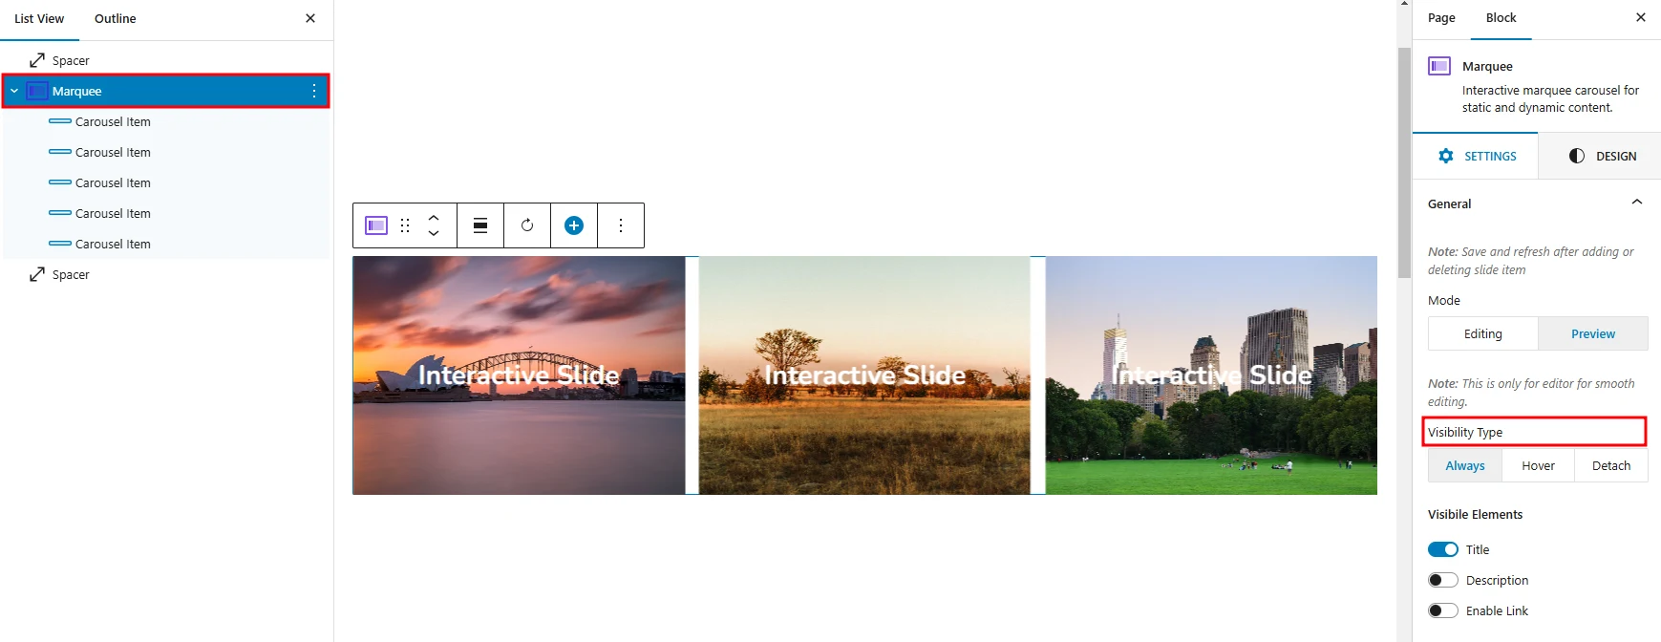Click the Marquee block type icon in toolbar
The image size is (1661, 642).
click(376, 225)
